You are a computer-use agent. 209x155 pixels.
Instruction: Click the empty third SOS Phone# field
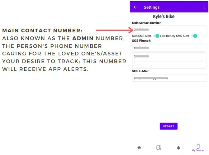click(x=169, y=65)
